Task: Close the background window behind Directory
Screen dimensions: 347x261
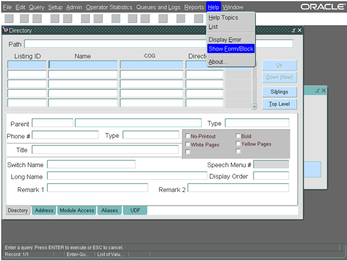Action: pyautogui.click(x=324, y=91)
